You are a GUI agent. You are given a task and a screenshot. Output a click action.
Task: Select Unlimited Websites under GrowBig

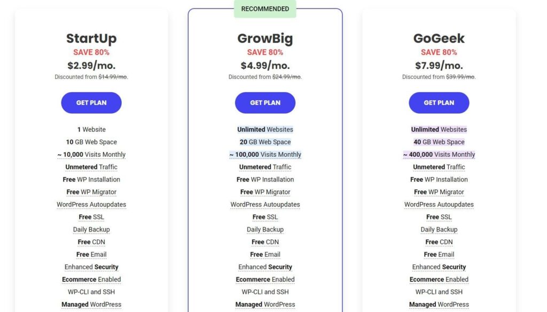[x=265, y=129]
